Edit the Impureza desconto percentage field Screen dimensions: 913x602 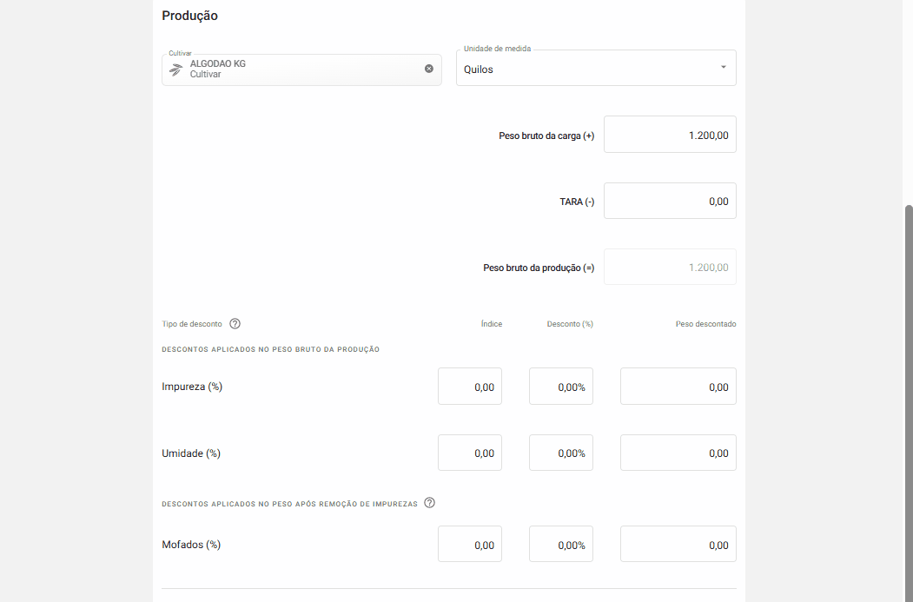click(x=561, y=387)
